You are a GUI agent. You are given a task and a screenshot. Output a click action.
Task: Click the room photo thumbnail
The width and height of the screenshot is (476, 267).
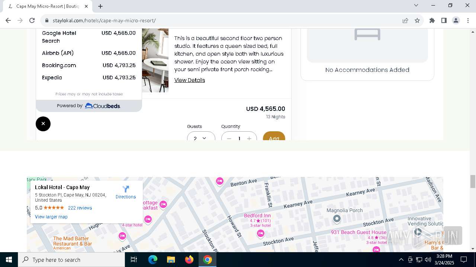pyautogui.click(x=155, y=60)
